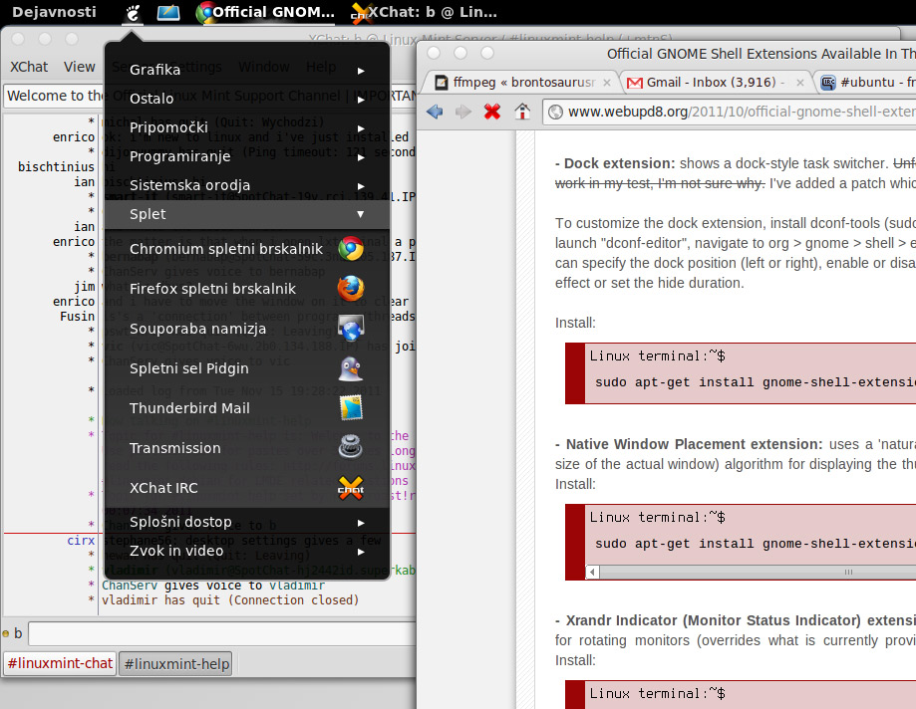Viewport: 916px width, 709px height.
Task: Launch XChat IRC from menu
Action: click(246, 488)
